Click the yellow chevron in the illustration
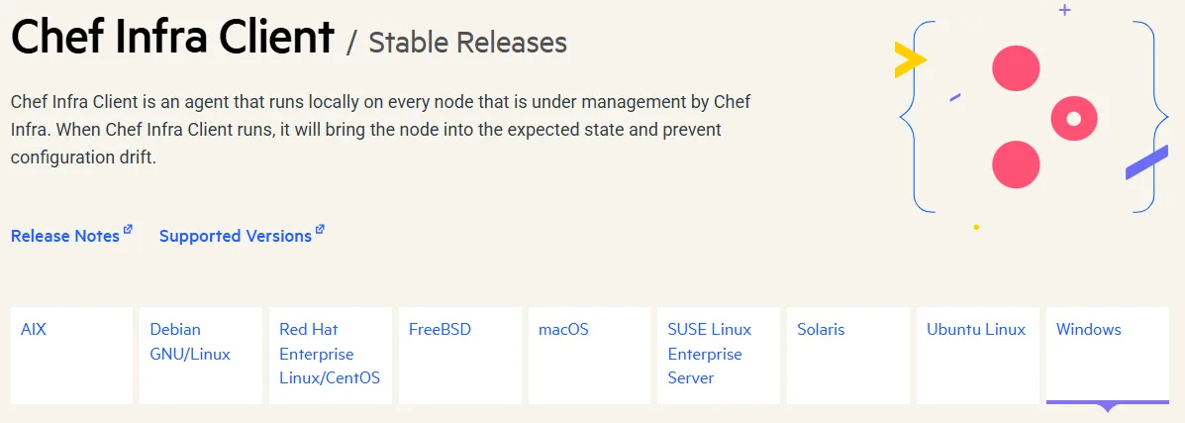 907,60
